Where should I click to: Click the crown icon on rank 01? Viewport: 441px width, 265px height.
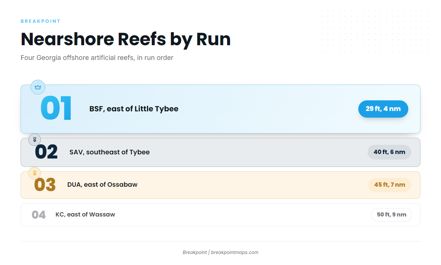coord(38,87)
